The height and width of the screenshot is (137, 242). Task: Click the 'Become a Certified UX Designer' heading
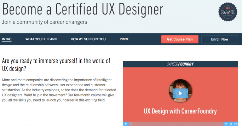(83, 9)
